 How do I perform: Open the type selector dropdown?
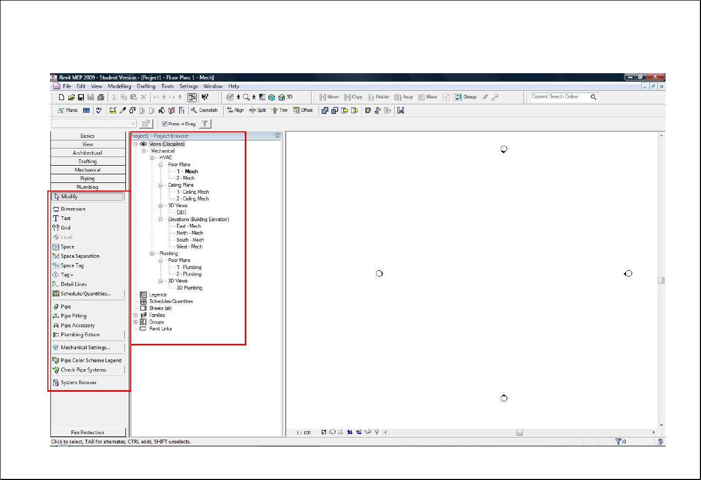tap(133, 124)
